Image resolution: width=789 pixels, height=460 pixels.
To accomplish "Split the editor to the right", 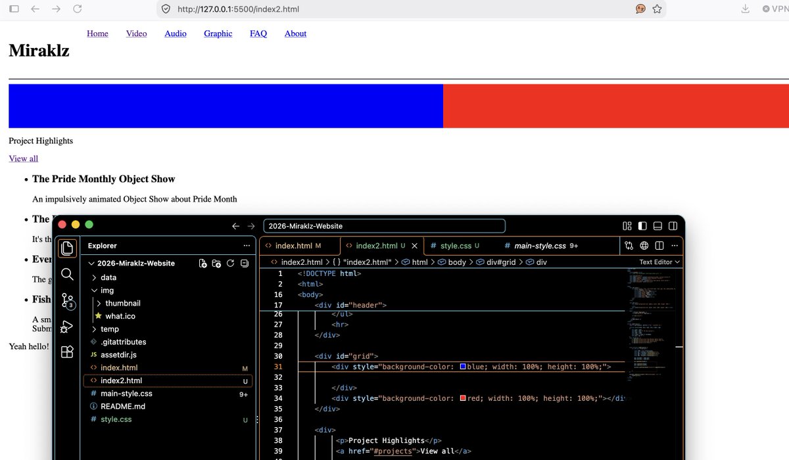I will tap(659, 246).
